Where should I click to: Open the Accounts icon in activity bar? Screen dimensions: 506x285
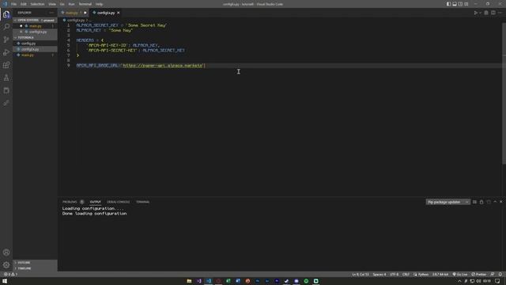[6, 253]
